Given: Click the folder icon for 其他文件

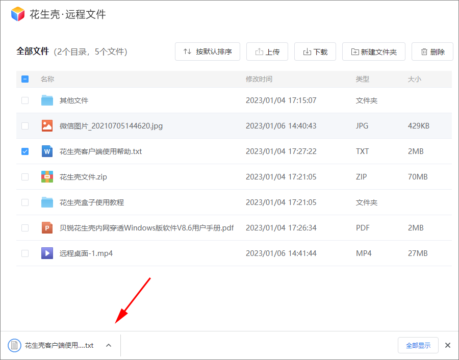Looking at the screenshot, I should coord(47,100).
